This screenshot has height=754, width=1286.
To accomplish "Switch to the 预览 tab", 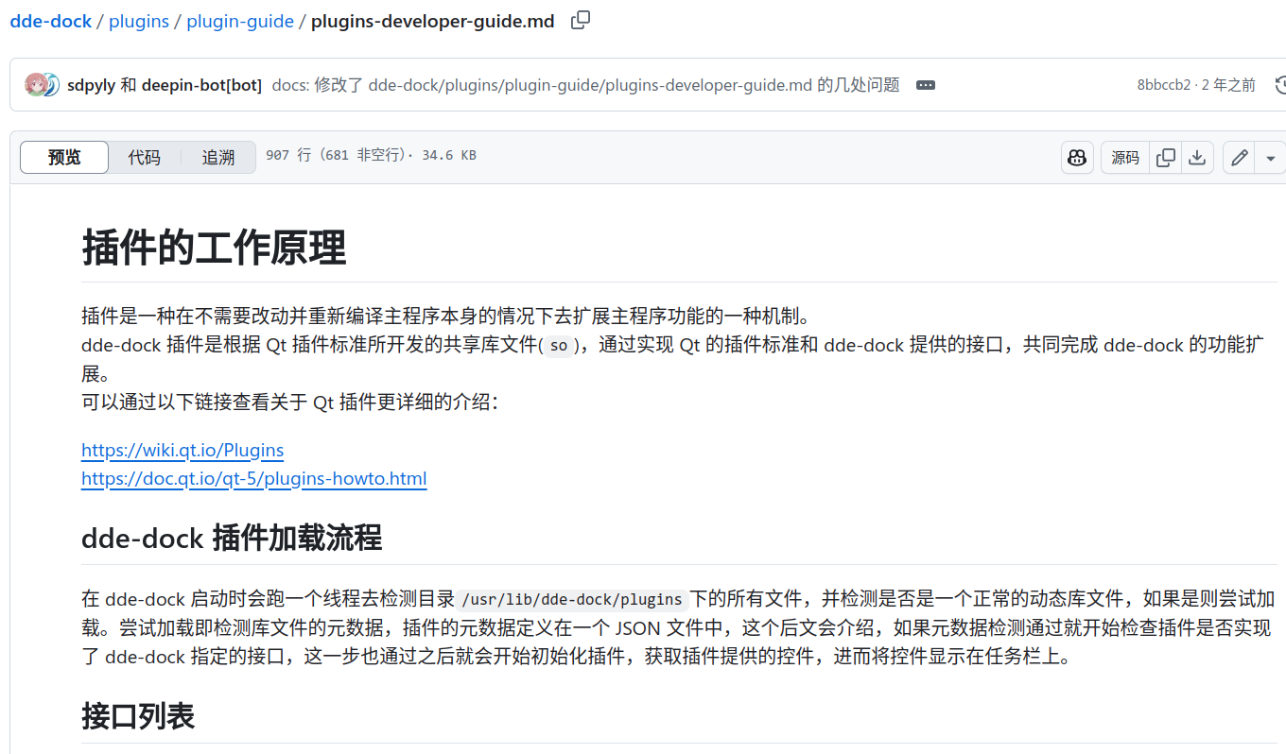I will coord(64,158).
